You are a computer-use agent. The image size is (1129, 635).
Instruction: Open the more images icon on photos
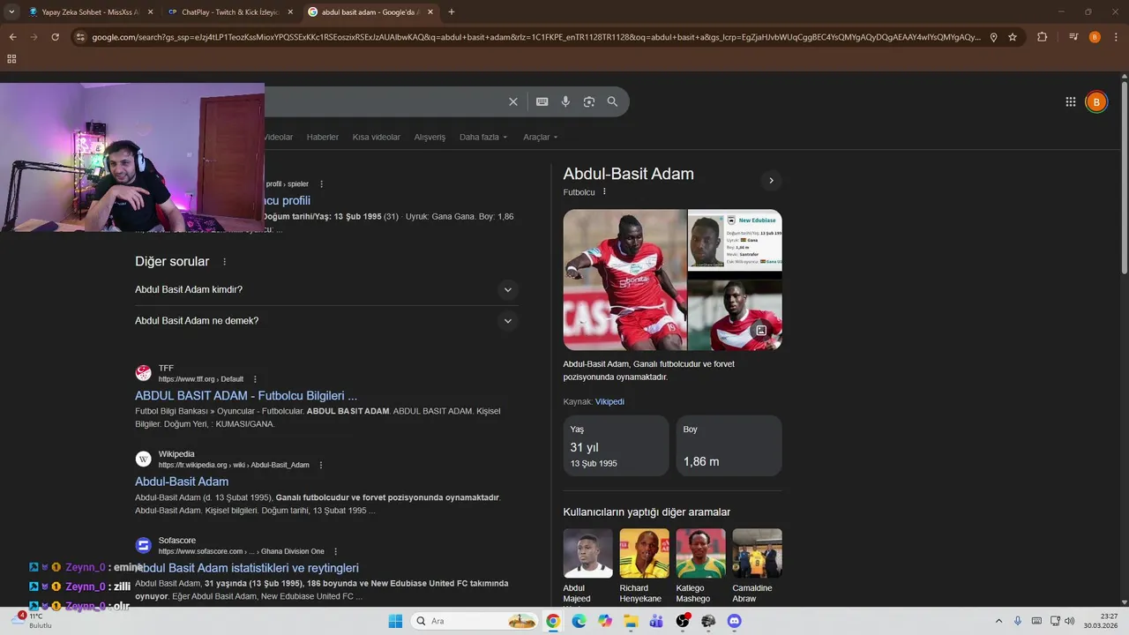tap(760, 331)
